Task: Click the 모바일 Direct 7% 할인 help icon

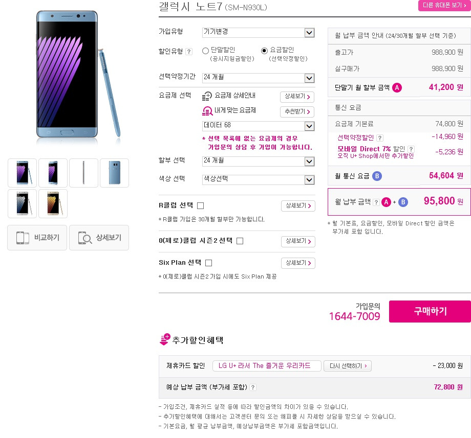Action: coord(411,149)
